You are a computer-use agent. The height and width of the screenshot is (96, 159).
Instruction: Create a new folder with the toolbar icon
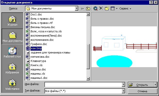pyautogui.click(x=107, y=8)
